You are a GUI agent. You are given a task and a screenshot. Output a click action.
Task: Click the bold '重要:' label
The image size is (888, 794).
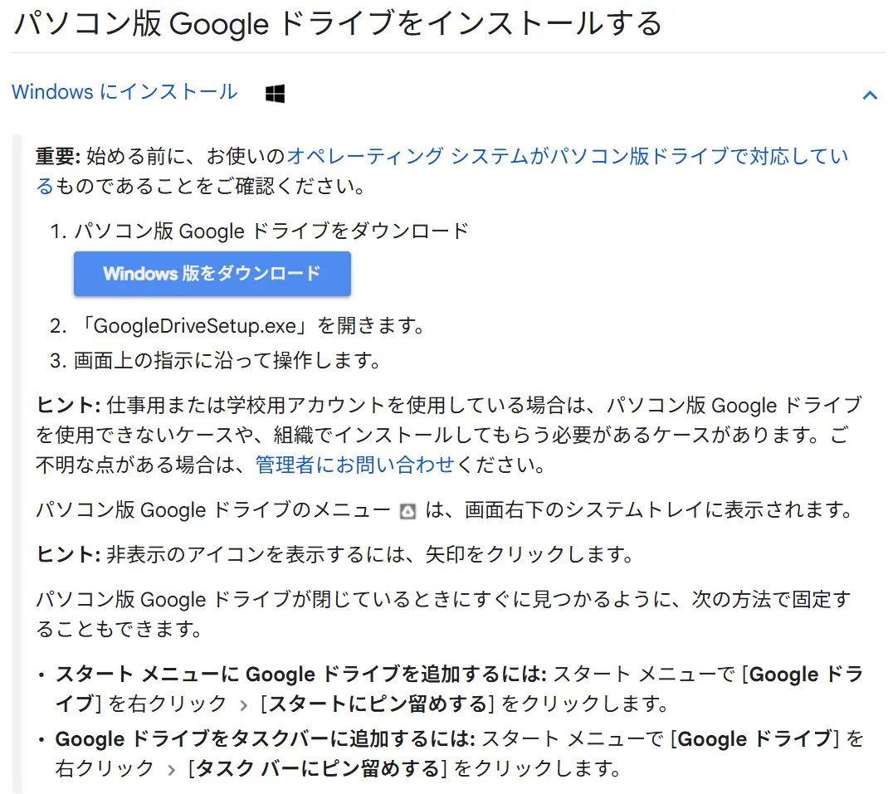57,157
